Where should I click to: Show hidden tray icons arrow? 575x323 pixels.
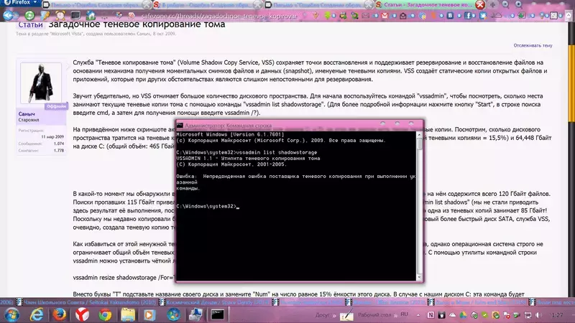[x=418, y=315]
